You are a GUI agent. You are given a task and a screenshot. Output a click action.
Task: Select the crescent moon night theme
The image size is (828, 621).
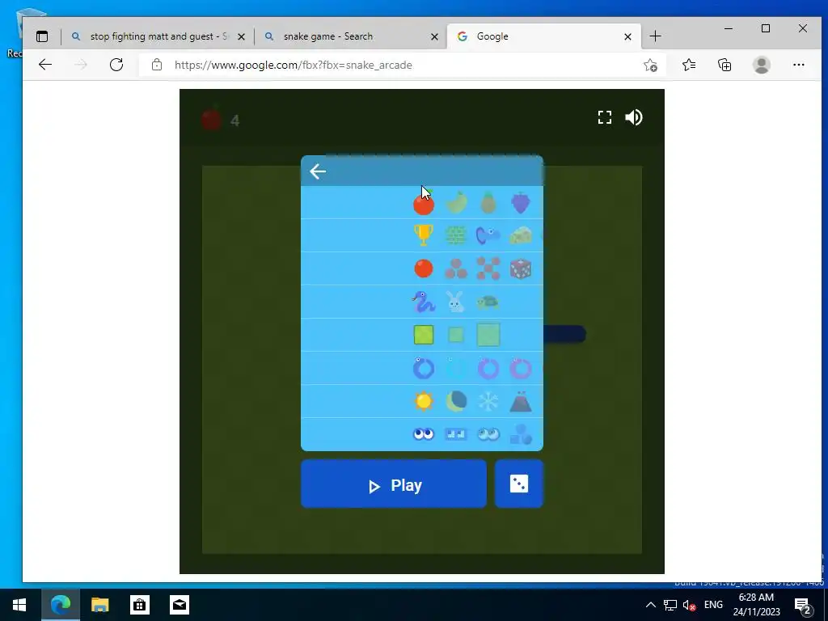[x=456, y=401]
